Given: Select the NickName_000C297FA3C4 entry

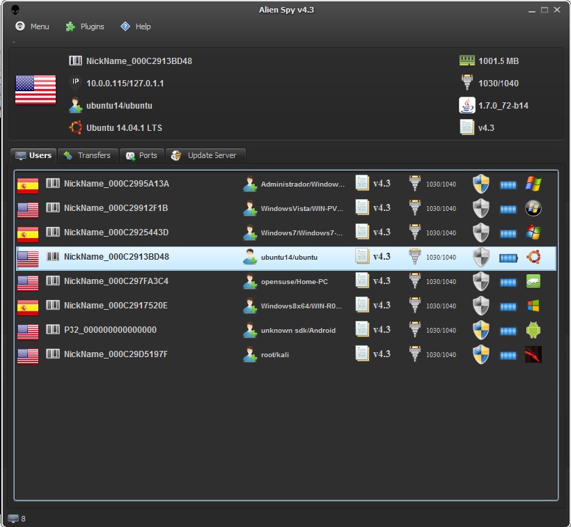Looking at the screenshot, I should 286,281.
